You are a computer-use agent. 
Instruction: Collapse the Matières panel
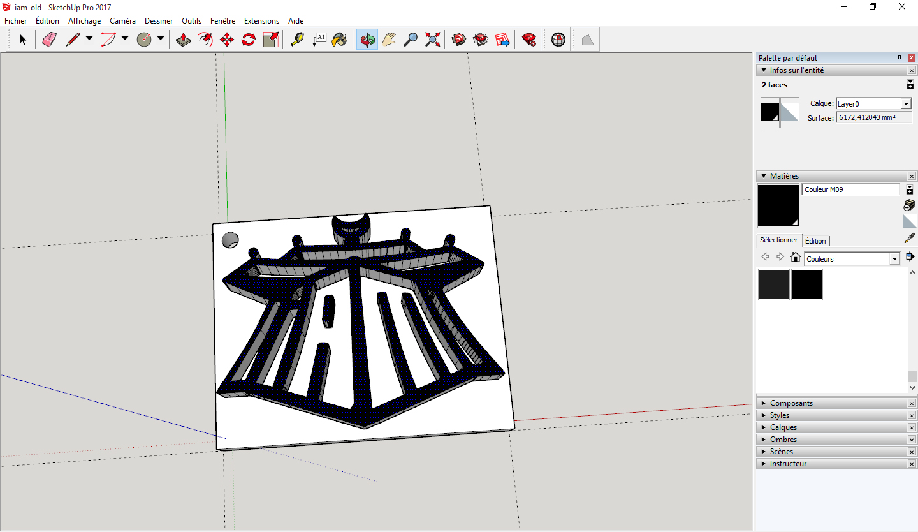click(763, 176)
